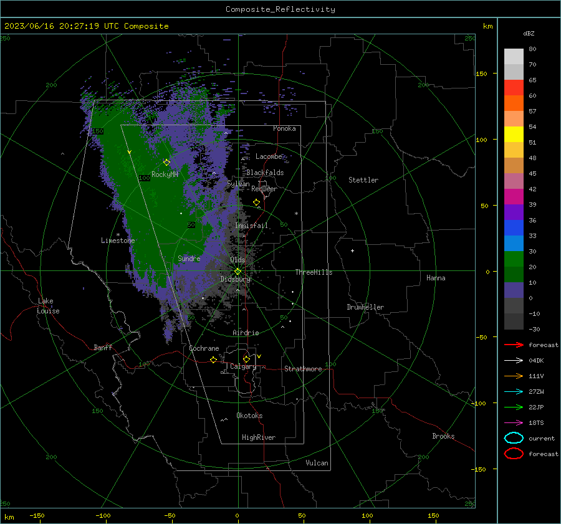Click the 42 dBZ magenta color swatch
Screen dimensions: 561x524
click(514, 196)
